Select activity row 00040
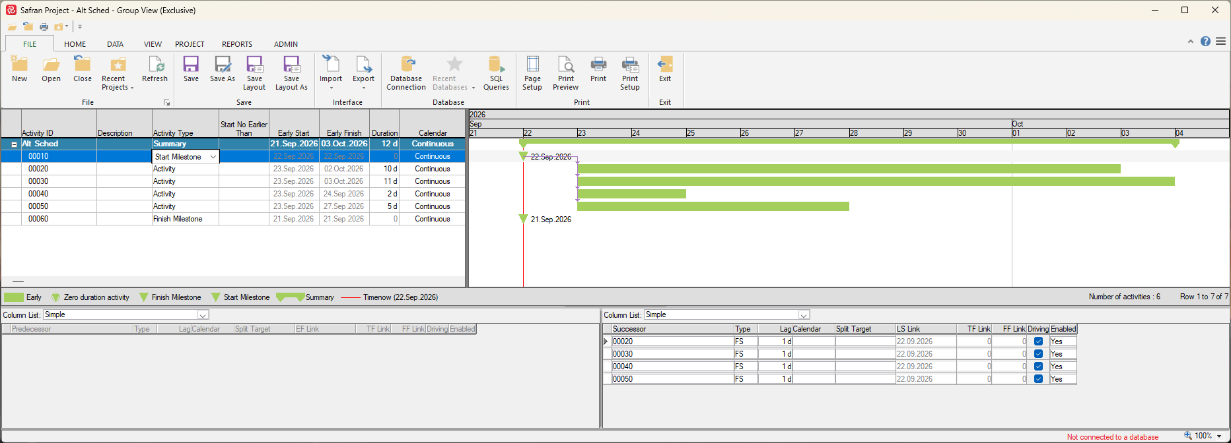The height and width of the screenshot is (443, 1231). tap(234, 194)
